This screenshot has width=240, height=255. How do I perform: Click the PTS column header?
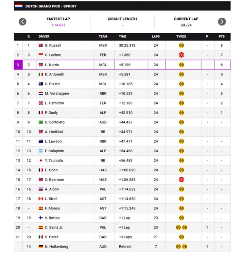[222, 37]
